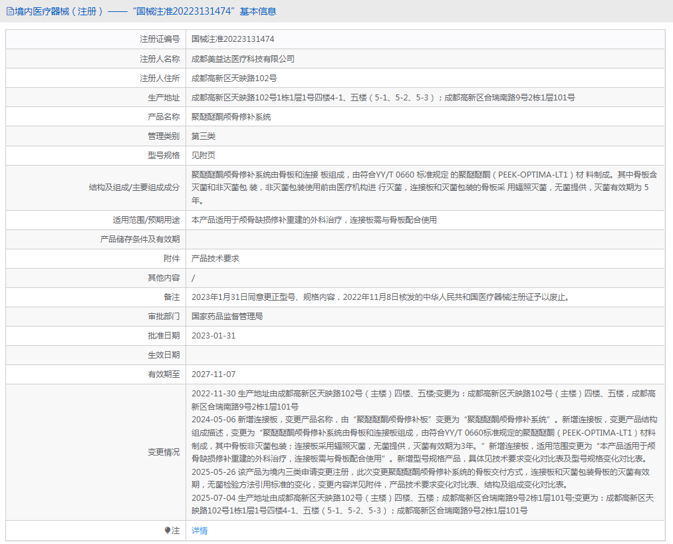Click the 有效期至 label
Viewport: 673px width, 544px height.
[164, 374]
